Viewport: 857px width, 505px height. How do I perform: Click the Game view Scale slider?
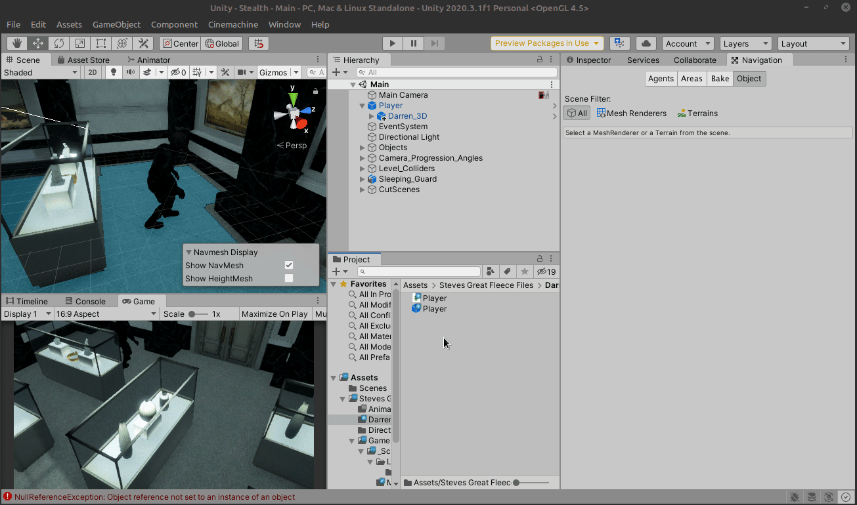point(198,314)
